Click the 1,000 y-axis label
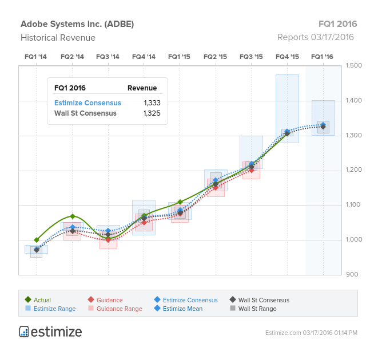The image size is (386, 355). [354, 239]
